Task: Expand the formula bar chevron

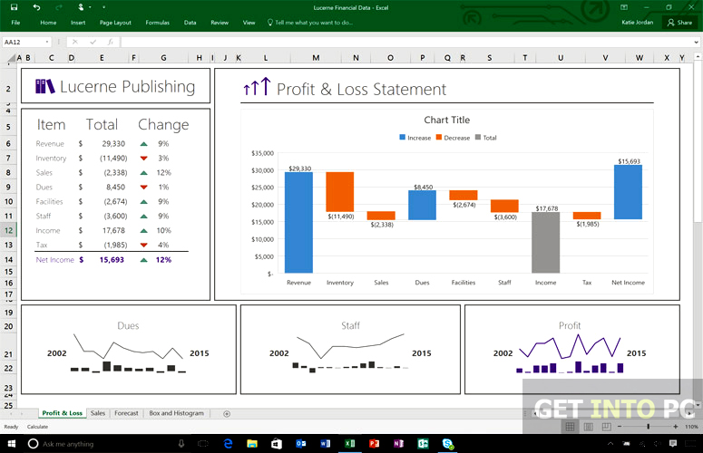Action: coord(697,42)
